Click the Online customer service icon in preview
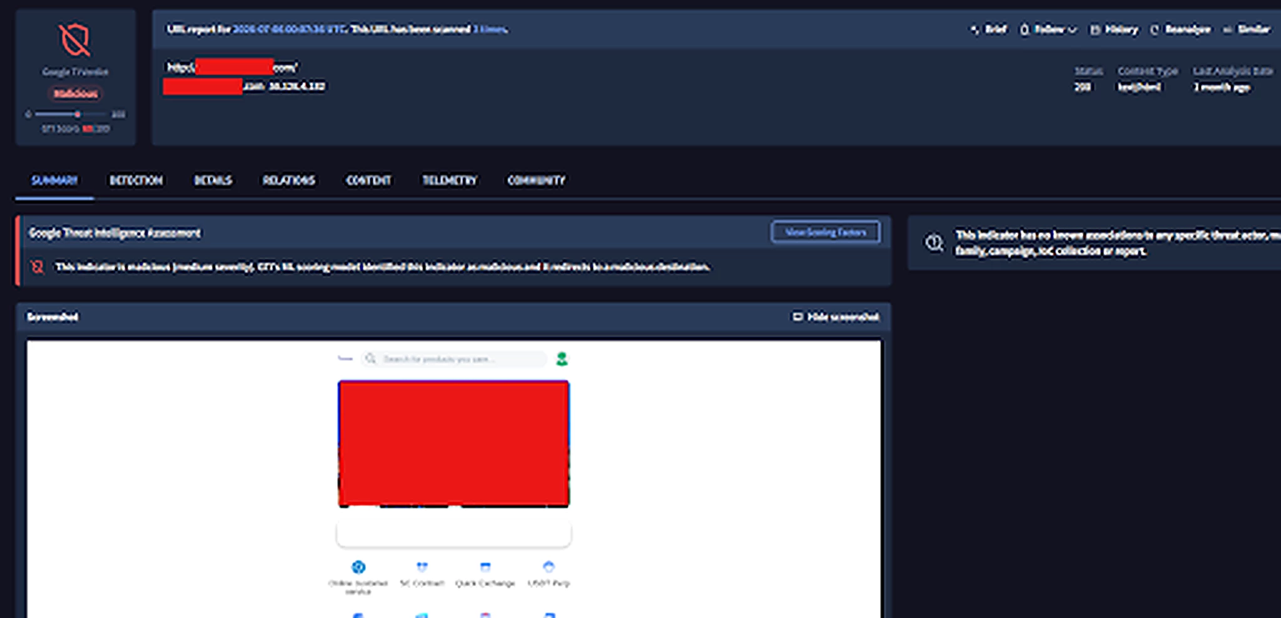This screenshot has width=1281, height=618. pyautogui.click(x=358, y=567)
